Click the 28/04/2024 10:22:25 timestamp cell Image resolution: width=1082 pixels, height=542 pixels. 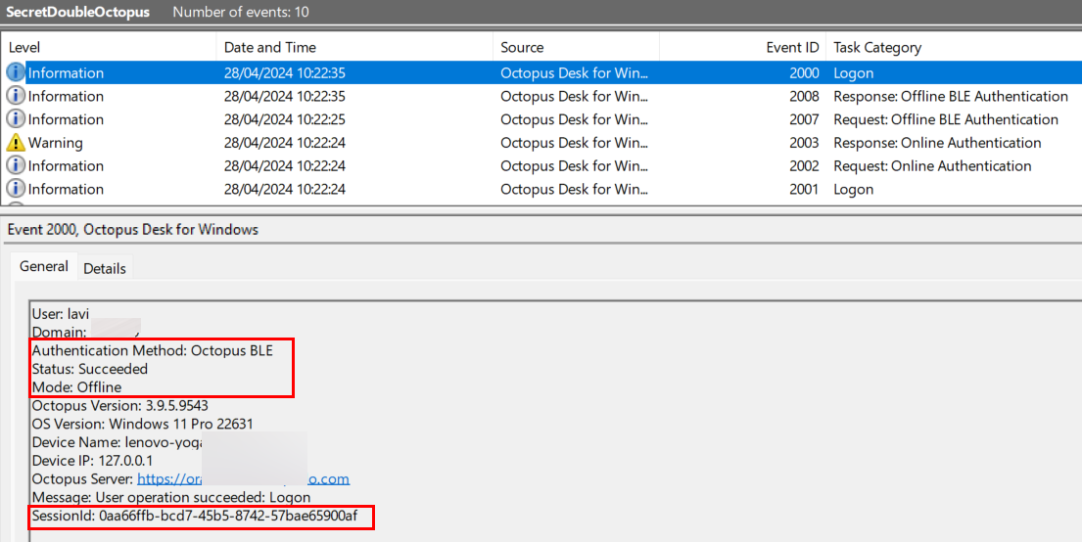pyautogui.click(x=284, y=119)
